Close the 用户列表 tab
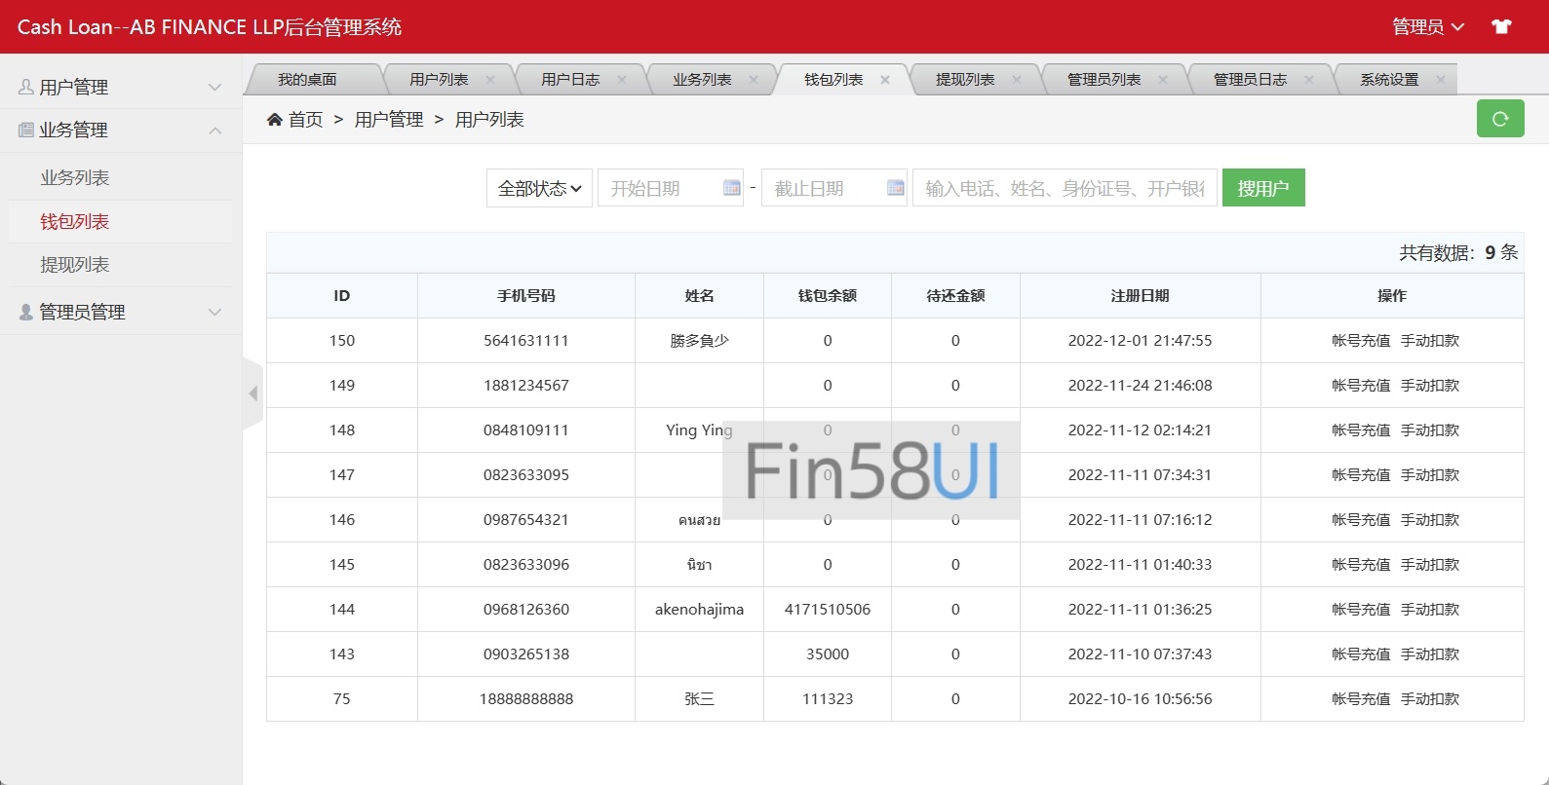This screenshot has width=1549, height=785. [490, 80]
